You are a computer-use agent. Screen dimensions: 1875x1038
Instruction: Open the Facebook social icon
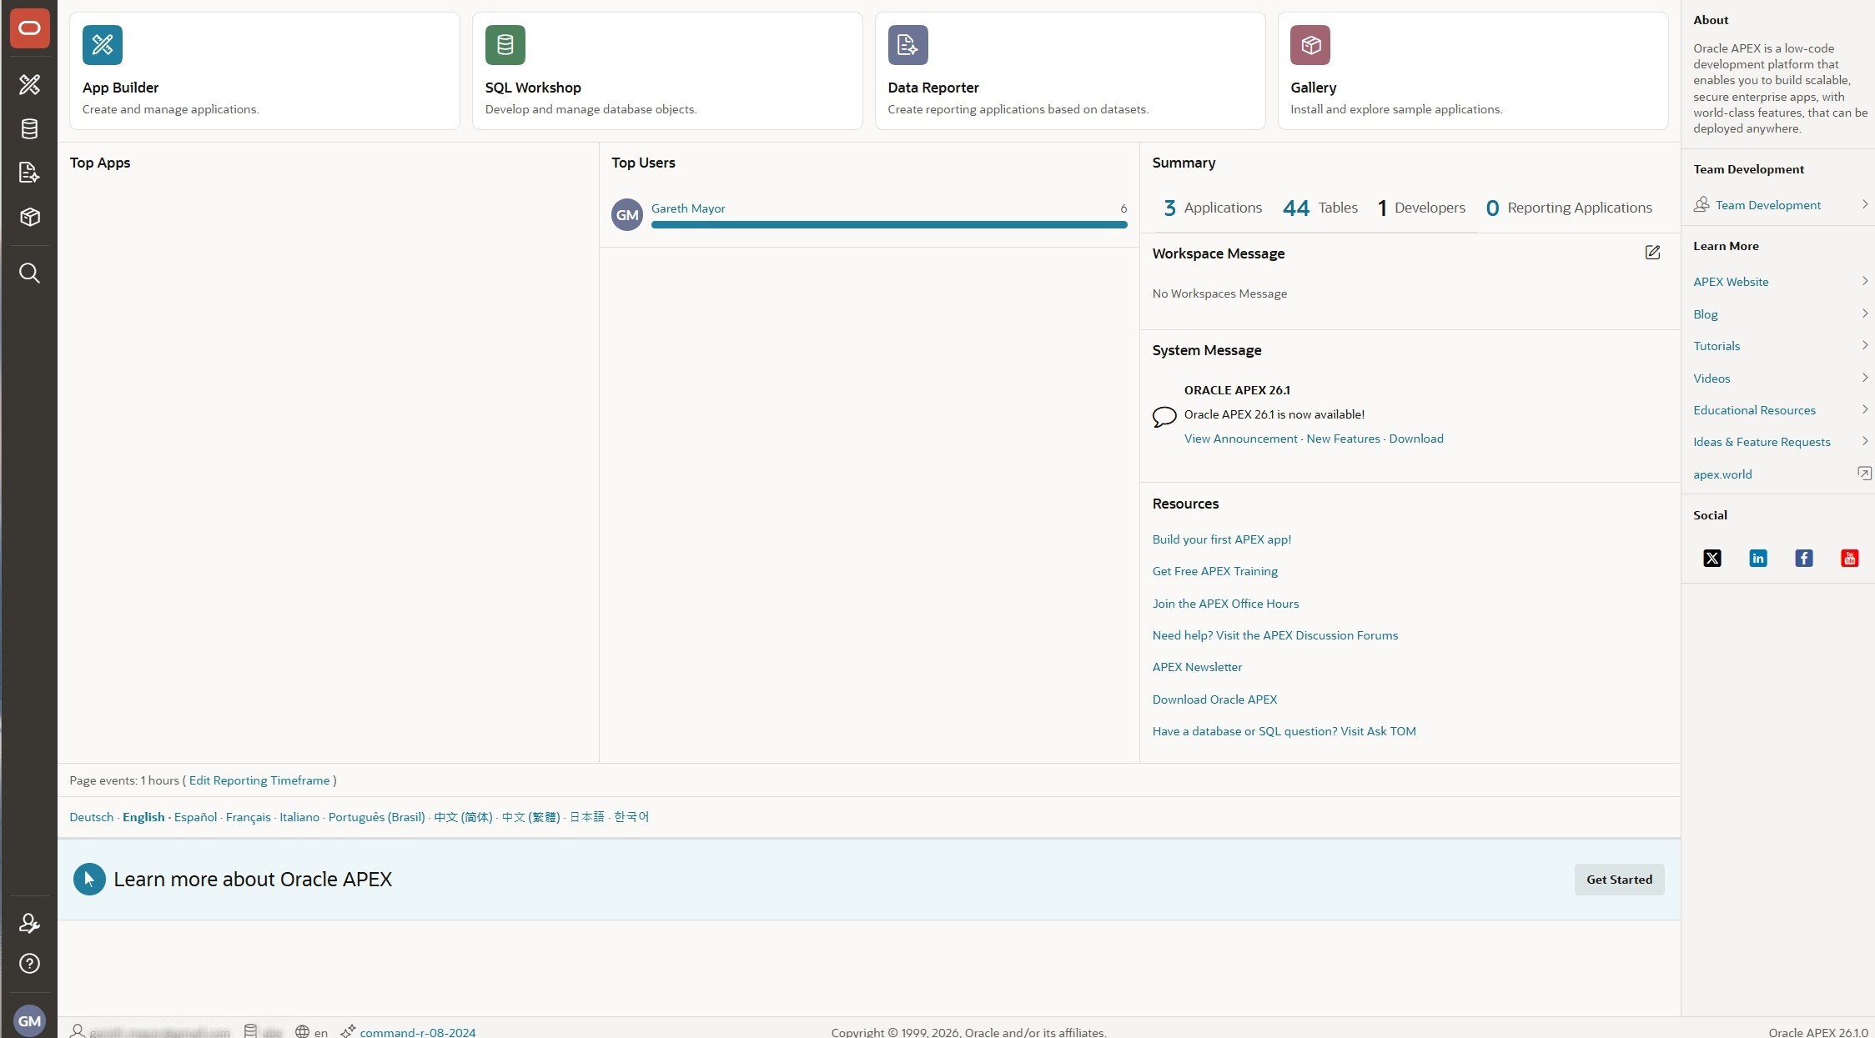tap(1804, 559)
